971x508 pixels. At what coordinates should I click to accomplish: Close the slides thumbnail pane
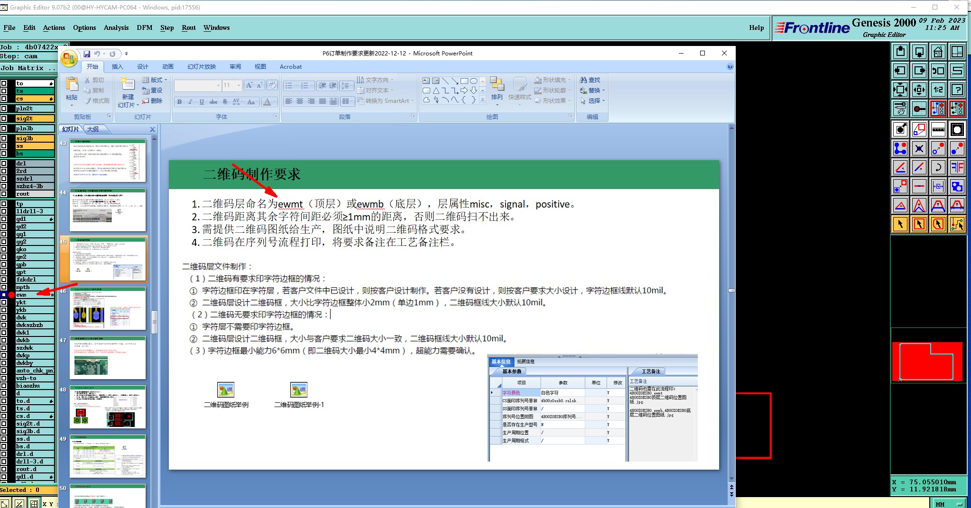tap(152, 129)
